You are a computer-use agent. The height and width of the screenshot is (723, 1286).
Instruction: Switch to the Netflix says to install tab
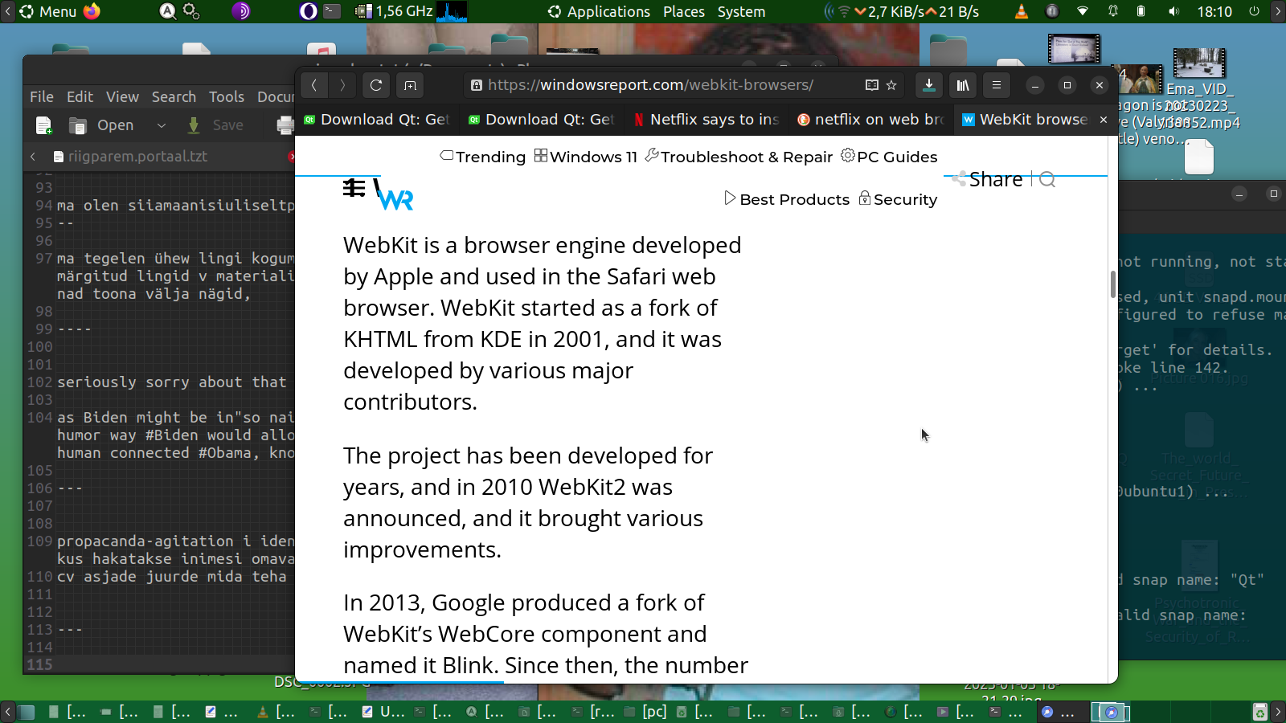coord(706,120)
